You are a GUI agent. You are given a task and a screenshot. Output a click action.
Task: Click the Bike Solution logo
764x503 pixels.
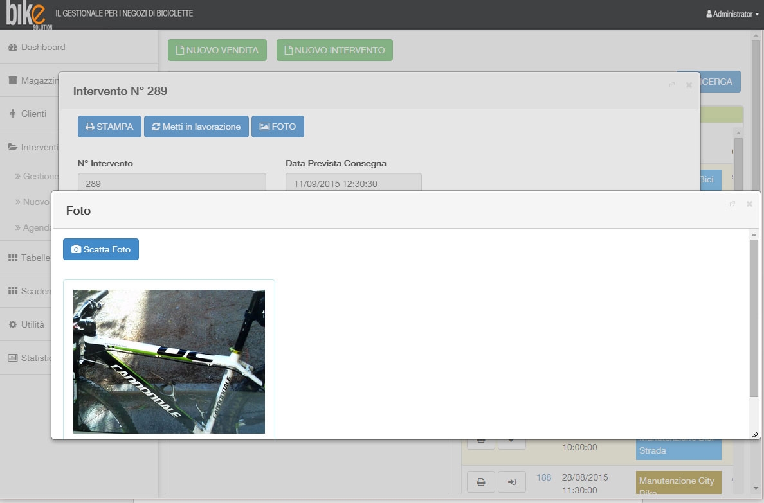click(x=29, y=15)
